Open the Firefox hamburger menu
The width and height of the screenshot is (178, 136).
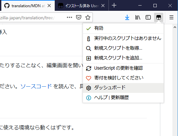coord(171,17)
